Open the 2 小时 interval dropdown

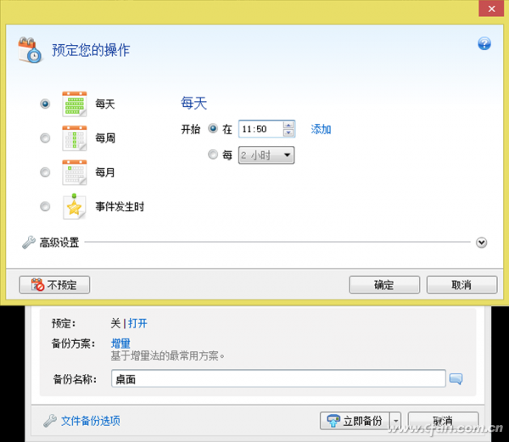point(266,155)
